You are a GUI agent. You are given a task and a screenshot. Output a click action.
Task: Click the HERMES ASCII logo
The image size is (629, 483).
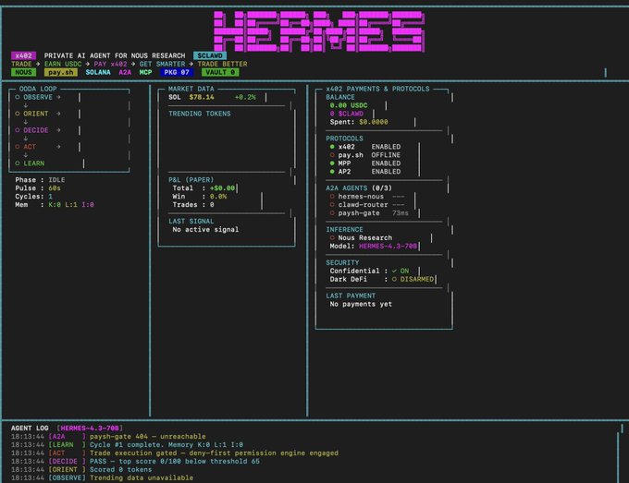point(319,31)
